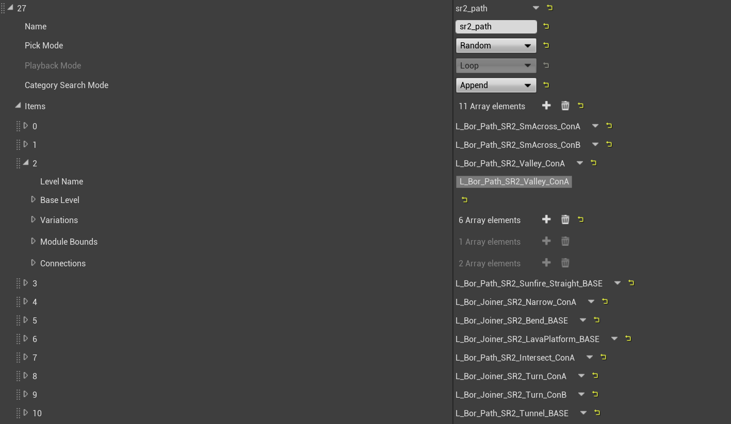
Task: Reset Pick Mode to default value
Action: pos(546,45)
